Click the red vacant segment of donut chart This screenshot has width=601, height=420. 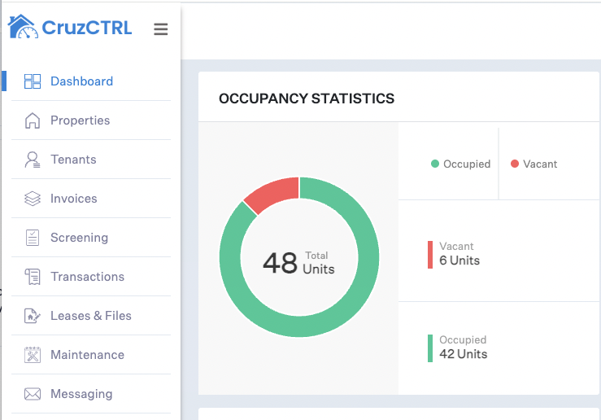pos(273,193)
